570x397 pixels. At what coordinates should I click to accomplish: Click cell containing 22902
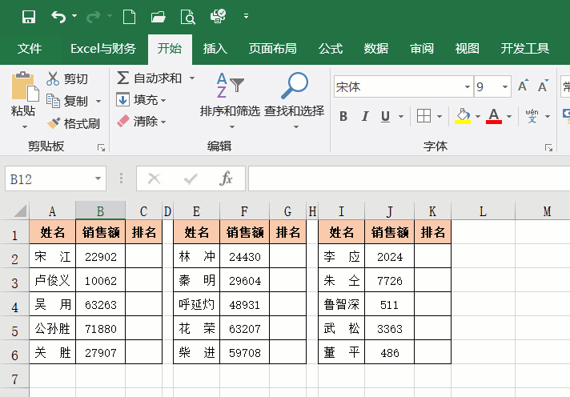(100, 256)
